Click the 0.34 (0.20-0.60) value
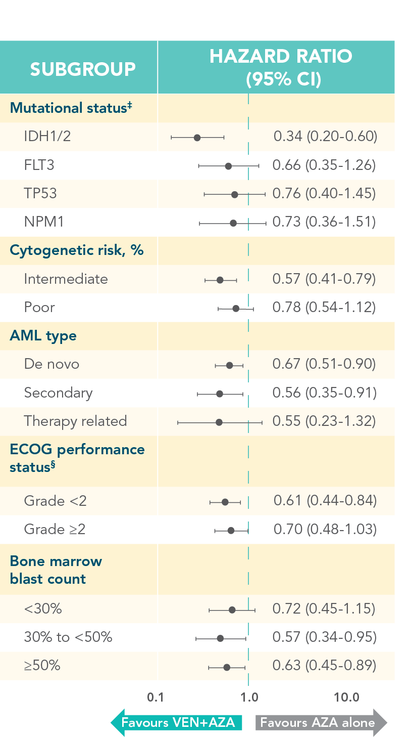This screenshot has height=737, width=410. 325,136
